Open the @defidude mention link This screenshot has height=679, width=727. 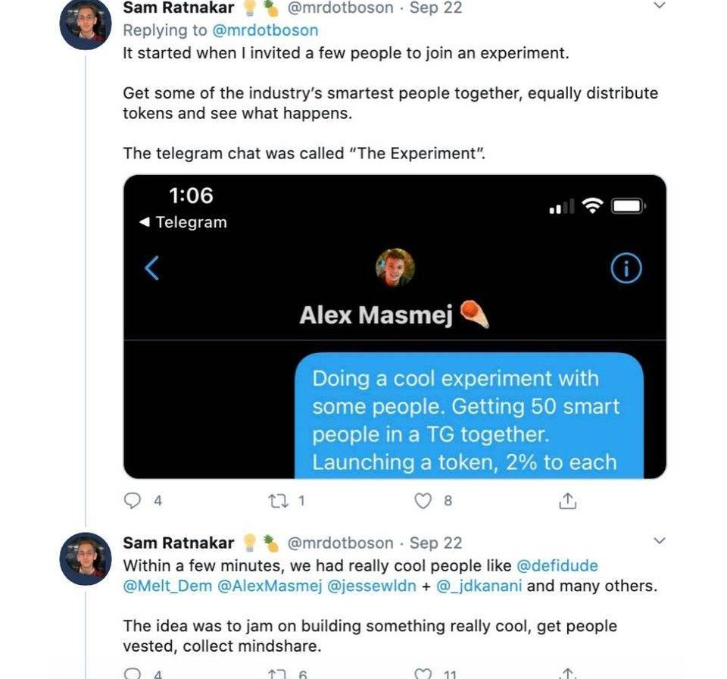tap(557, 566)
